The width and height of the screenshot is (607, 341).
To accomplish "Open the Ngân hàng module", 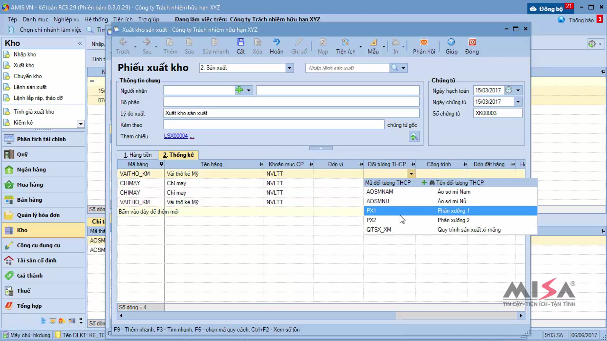I will (43, 169).
